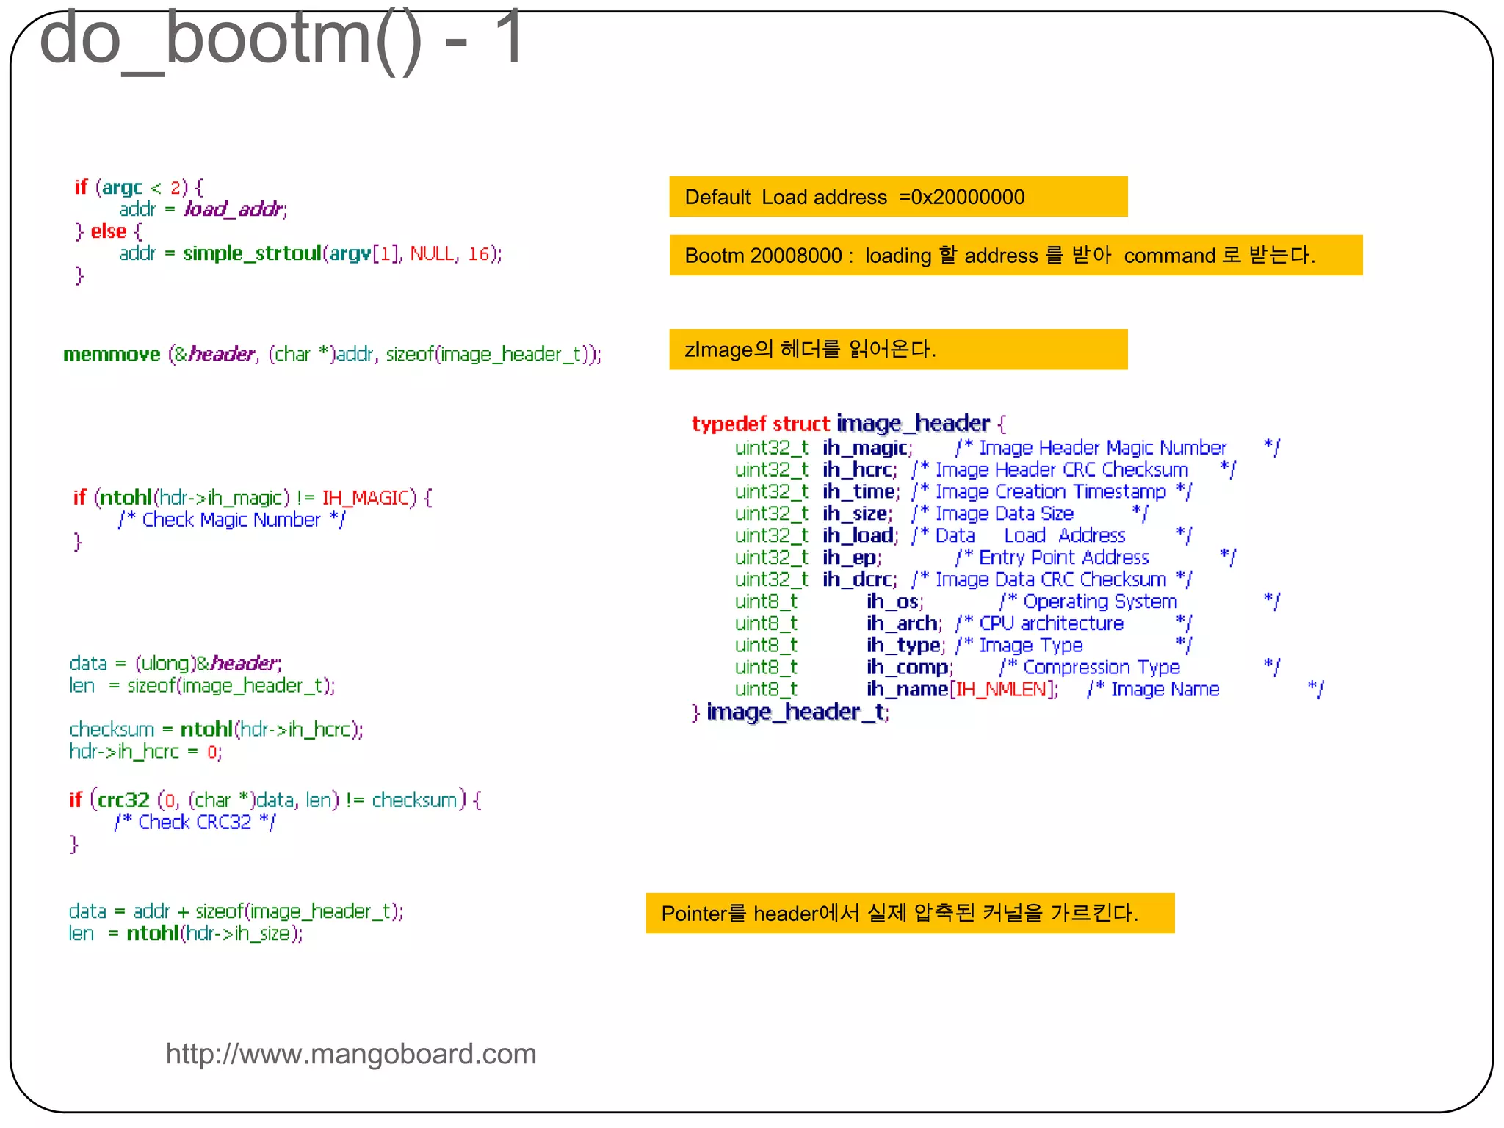Click the struct field "ih_name[IH_NMLEN];"
This screenshot has width=1504, height=1128.
click(962, 690)
